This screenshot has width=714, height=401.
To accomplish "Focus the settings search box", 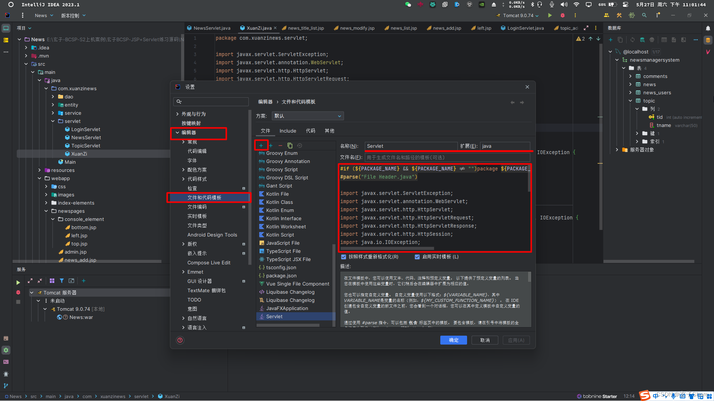I will tap(211, 101).
